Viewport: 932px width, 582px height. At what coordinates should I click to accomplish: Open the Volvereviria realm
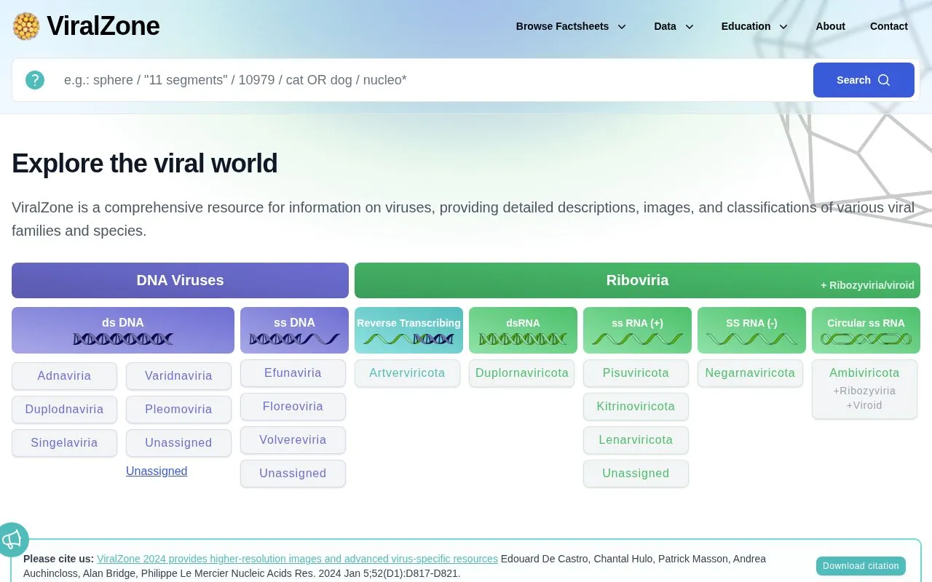point(293,440)
